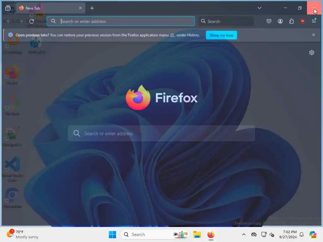This screenshot has width=323, height=242.
Task: Open File Explorer from the taskbar
Action: pyautogui.click(x=197, y=234)
